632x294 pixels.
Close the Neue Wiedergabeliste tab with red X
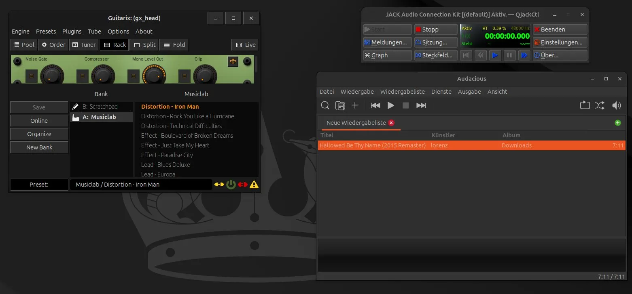point(391,123)
